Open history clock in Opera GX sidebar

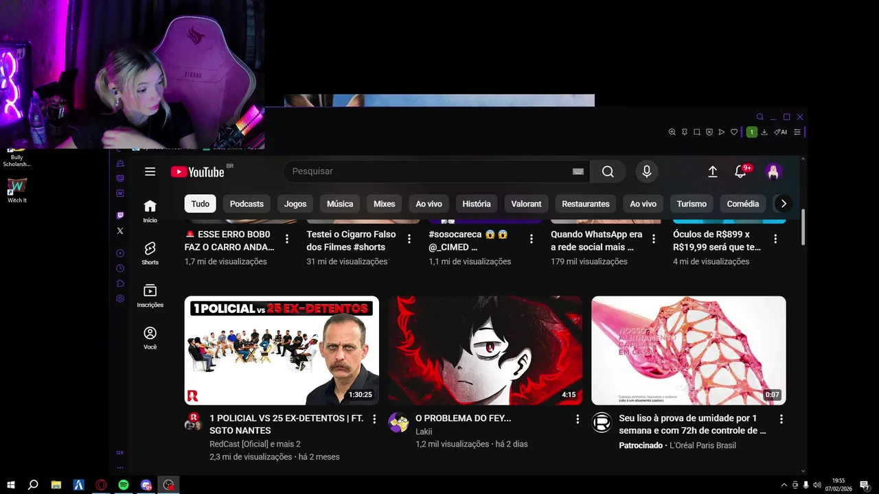tap(120, 268)
